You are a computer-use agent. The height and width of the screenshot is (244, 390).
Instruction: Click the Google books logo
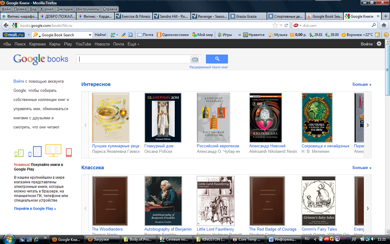[41, 59]
